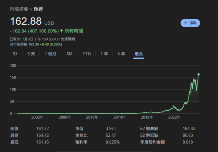Select the 5 天 time range tab

[31, 54]
